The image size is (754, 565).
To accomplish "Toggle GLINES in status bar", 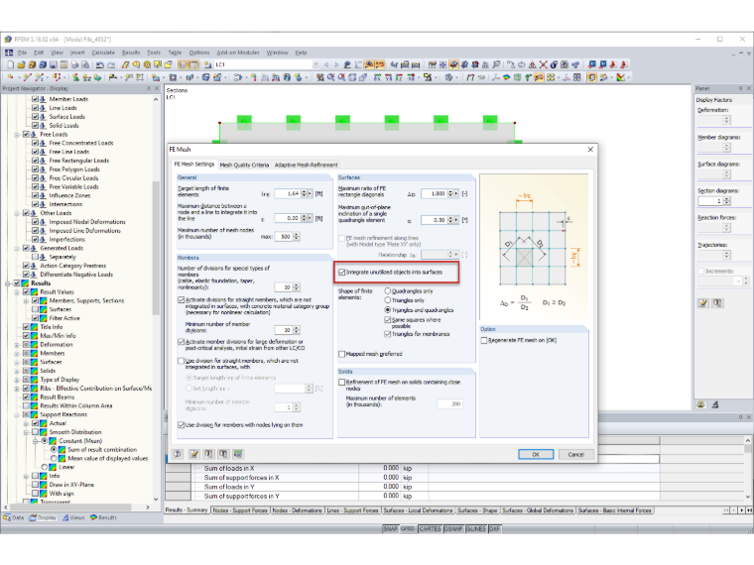I will click(475, 529).
